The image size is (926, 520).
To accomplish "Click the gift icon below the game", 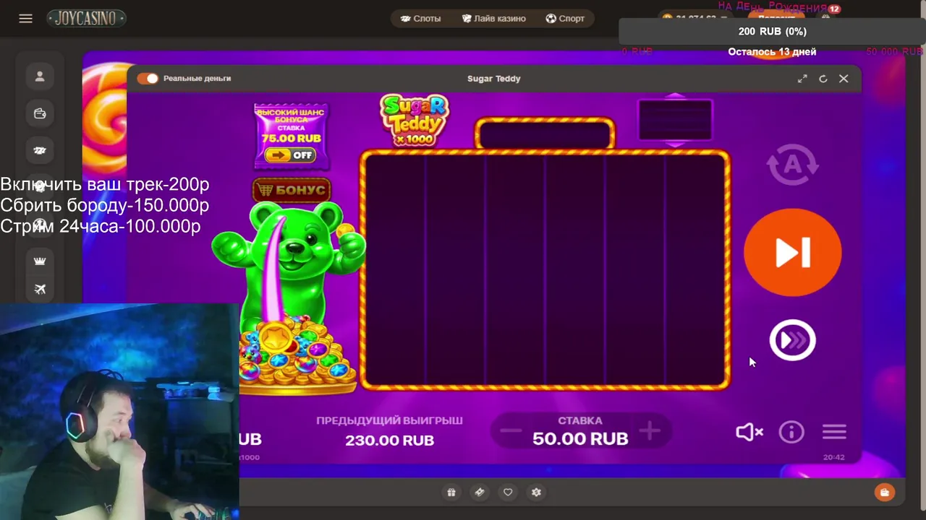I will tap(451, 492).
